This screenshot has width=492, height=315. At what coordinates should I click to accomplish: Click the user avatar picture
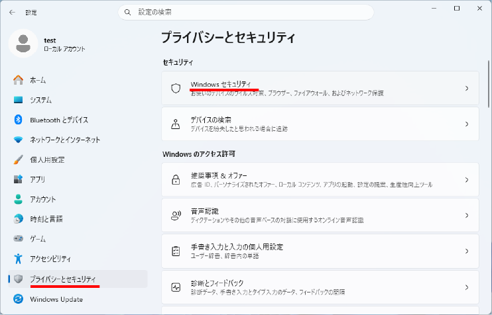pyautogui.click(x=23, y=43)
